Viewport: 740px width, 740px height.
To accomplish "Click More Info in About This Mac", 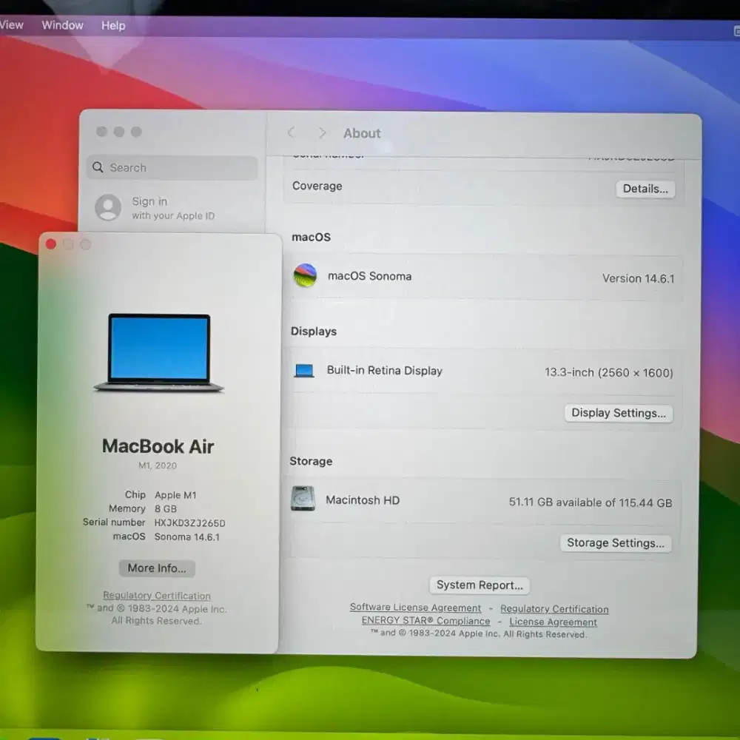I will 157,568.
